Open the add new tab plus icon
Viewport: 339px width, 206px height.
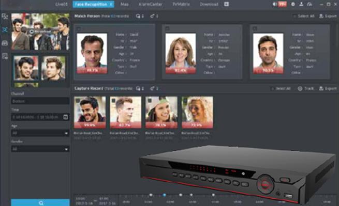226,4
